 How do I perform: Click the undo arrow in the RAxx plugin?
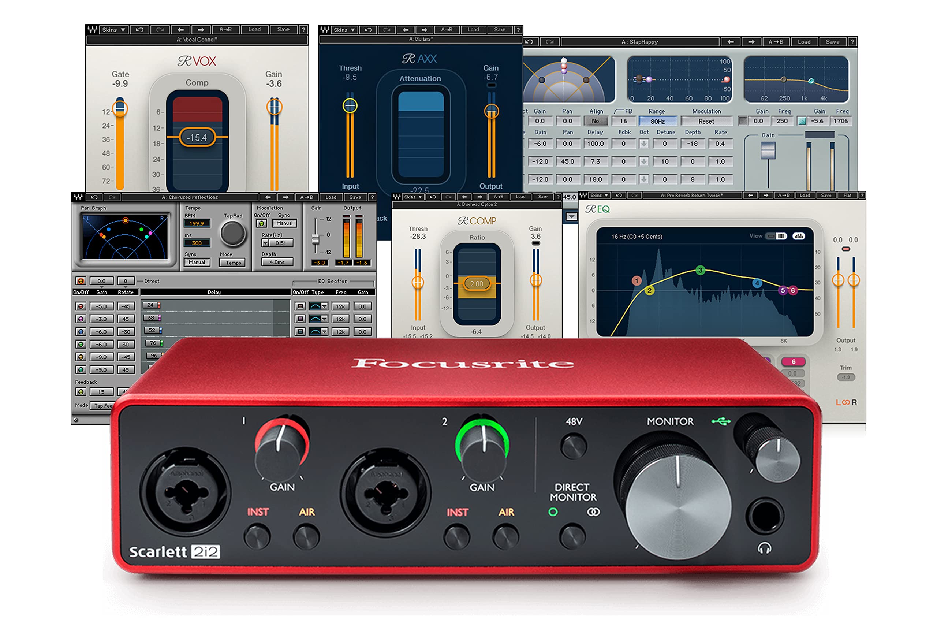[368, 31]
